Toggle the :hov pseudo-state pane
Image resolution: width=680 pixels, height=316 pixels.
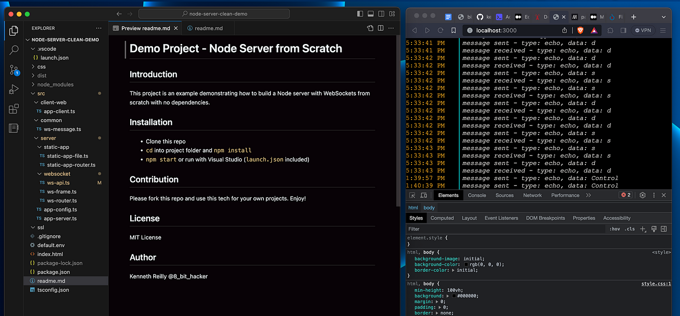click(615, 228)
